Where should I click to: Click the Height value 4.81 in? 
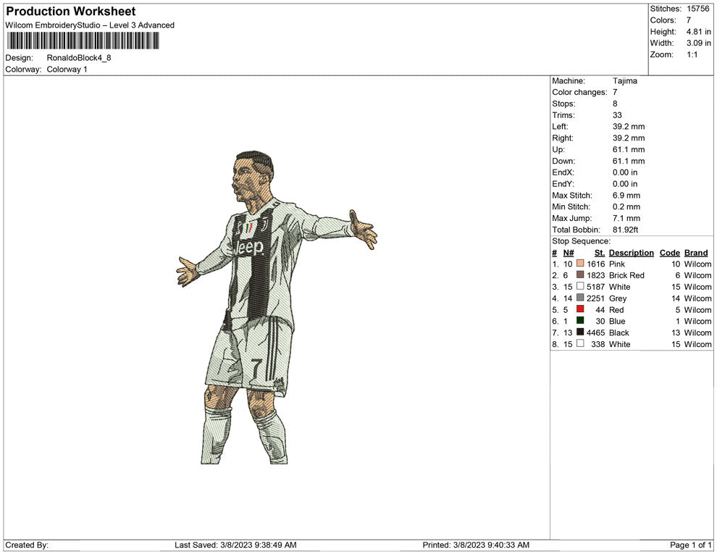click(x=698, y=32)
